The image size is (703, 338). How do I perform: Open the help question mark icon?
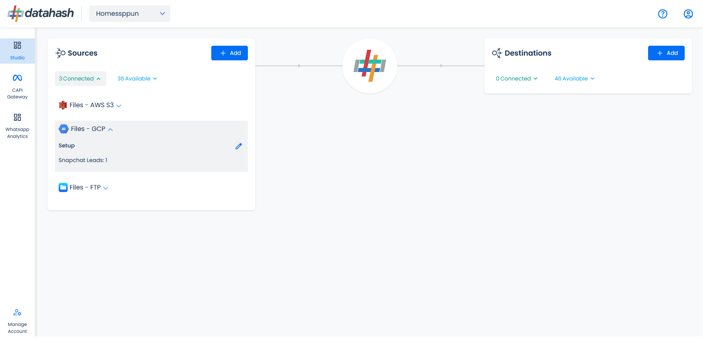(662, 14)
